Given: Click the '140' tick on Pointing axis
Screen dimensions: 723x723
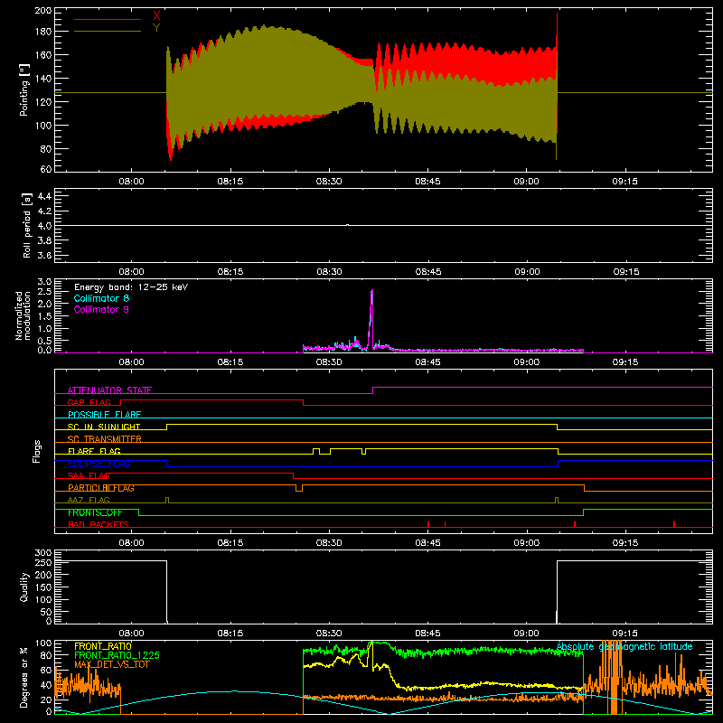Looking at the screenshot, I should point(43,79).
